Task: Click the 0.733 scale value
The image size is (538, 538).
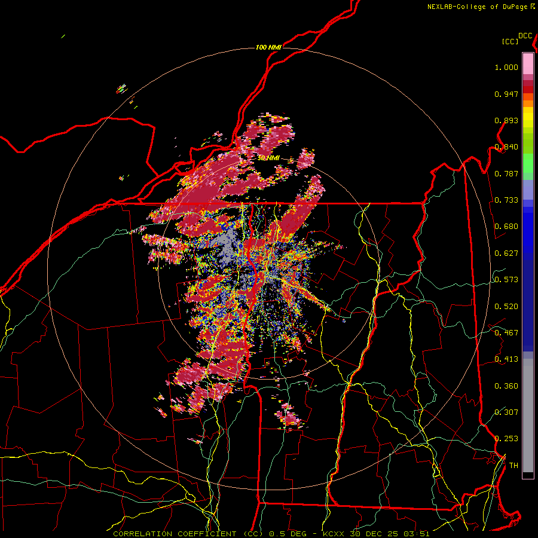Action: click(x=506, y=200)
